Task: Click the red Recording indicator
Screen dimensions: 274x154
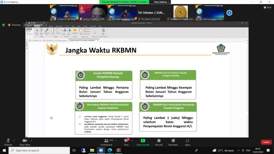Action: click(x=14, y=25)
